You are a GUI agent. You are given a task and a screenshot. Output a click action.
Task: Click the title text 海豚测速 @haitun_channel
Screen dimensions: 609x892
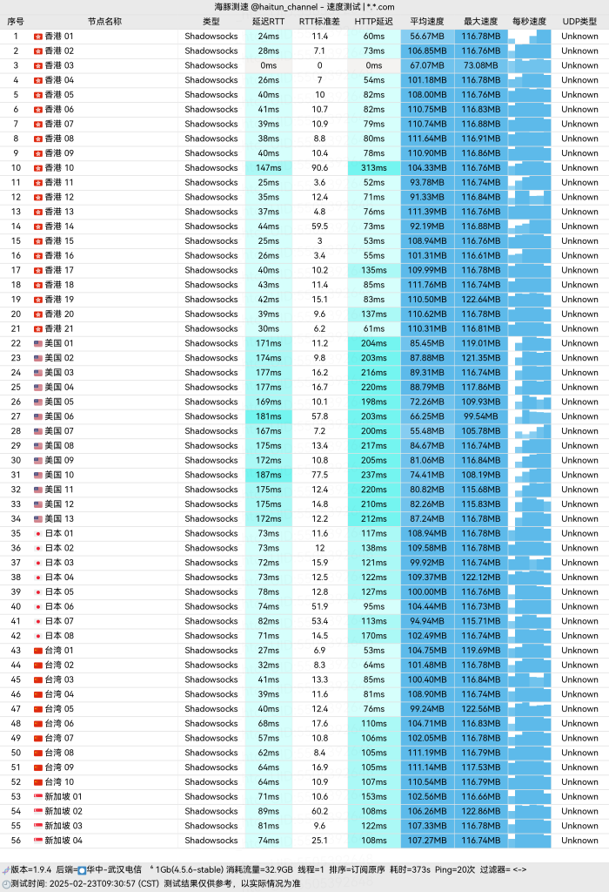coord(266,7)
